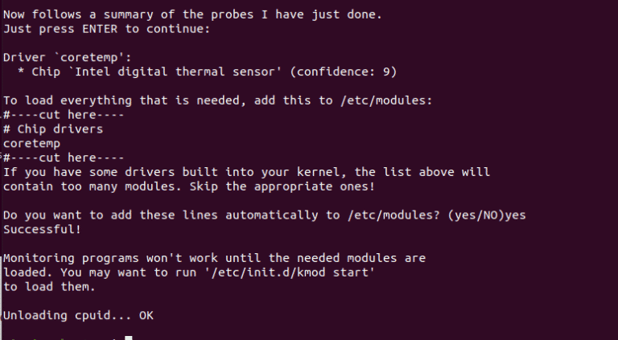Click the '/etc/init.d/kmod start' command text
Image resolution: width=618 pixels, height=340 pixels.
pos(290,272)
